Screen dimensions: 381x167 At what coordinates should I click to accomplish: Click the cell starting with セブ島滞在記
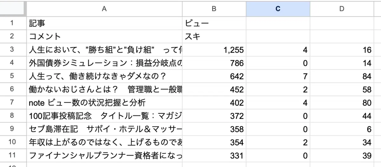pos(104,129)
